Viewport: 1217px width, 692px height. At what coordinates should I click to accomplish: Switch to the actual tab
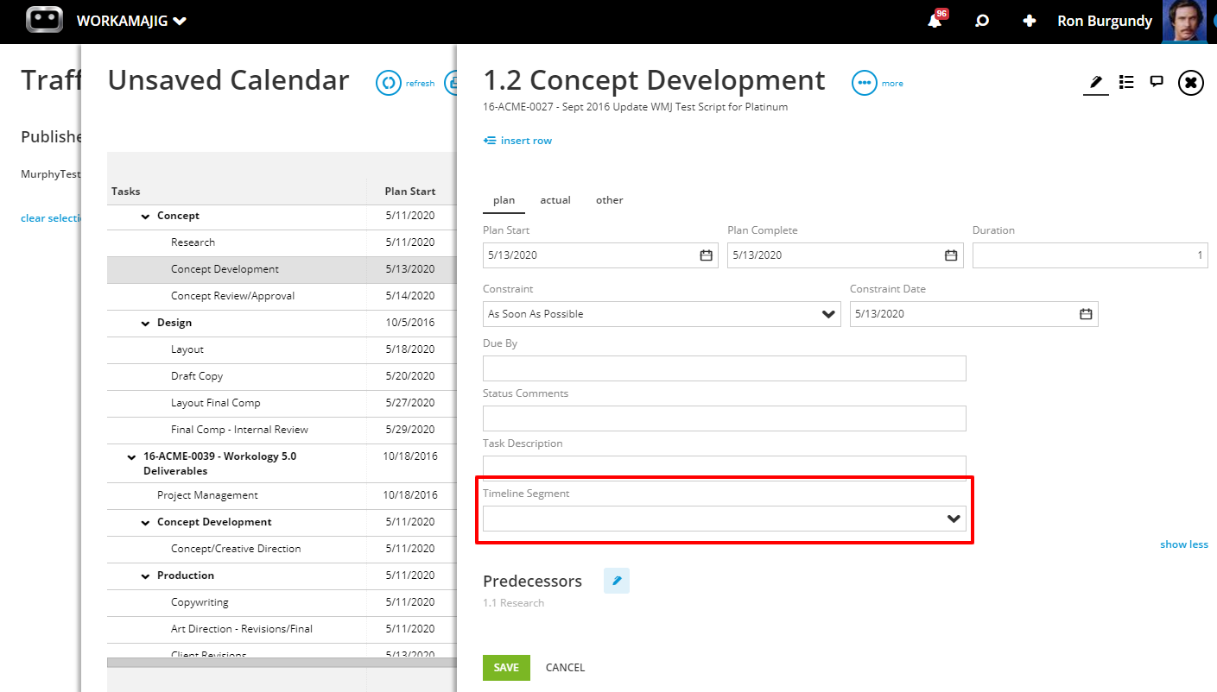555,200
